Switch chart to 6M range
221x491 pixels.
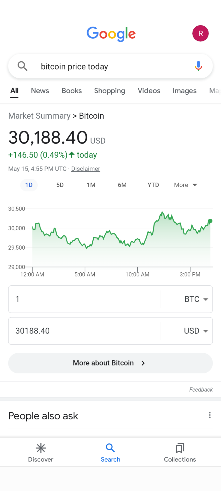(122, 185)
